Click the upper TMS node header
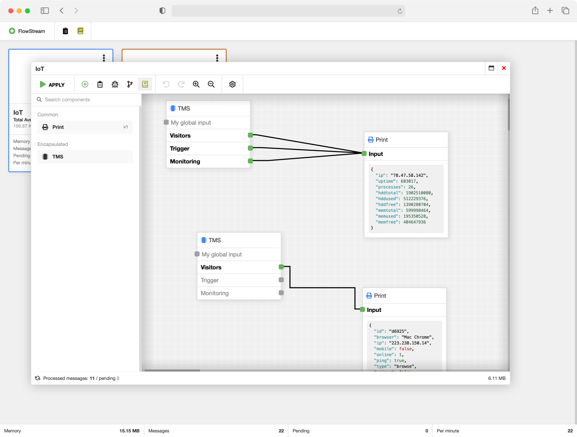This screenshot has width=577, height=437. coord(208,108)
